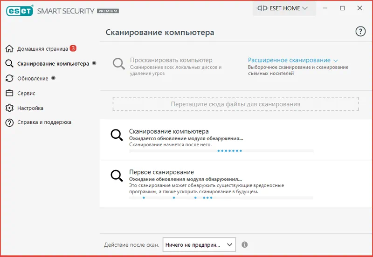Viewport: 373px width, 257px height.
Task: Open the Сервис section
Action: pyautogui.click(x=26, y=93)
